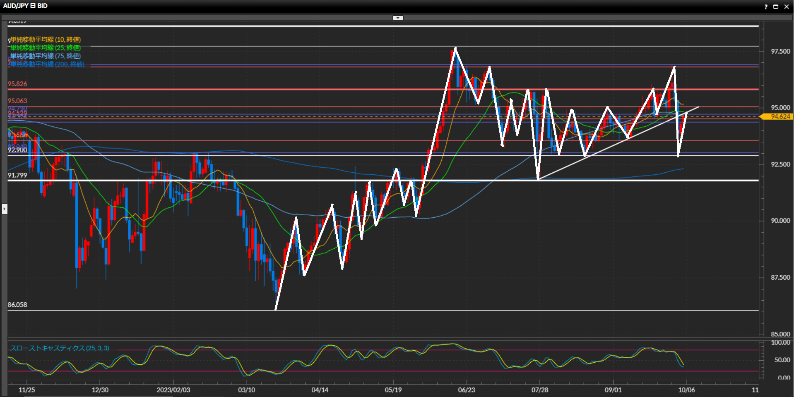Select the 75-period moving average label
The height and width of the screenshot is (397, 794).
46,56
